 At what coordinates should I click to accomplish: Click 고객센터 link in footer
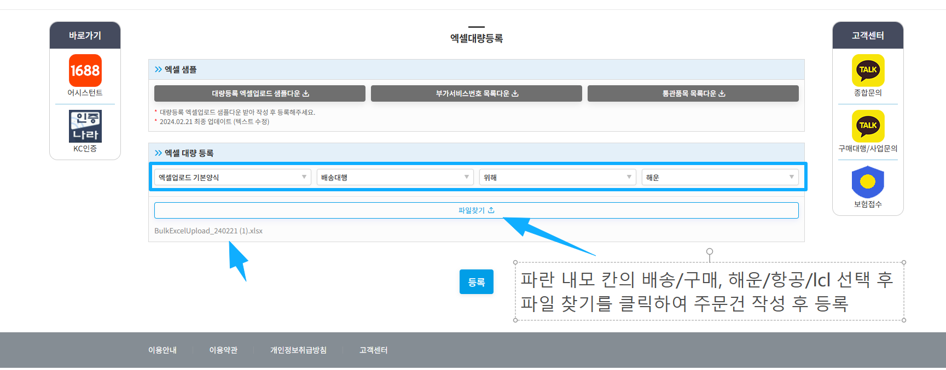click(x=373, y=350)
